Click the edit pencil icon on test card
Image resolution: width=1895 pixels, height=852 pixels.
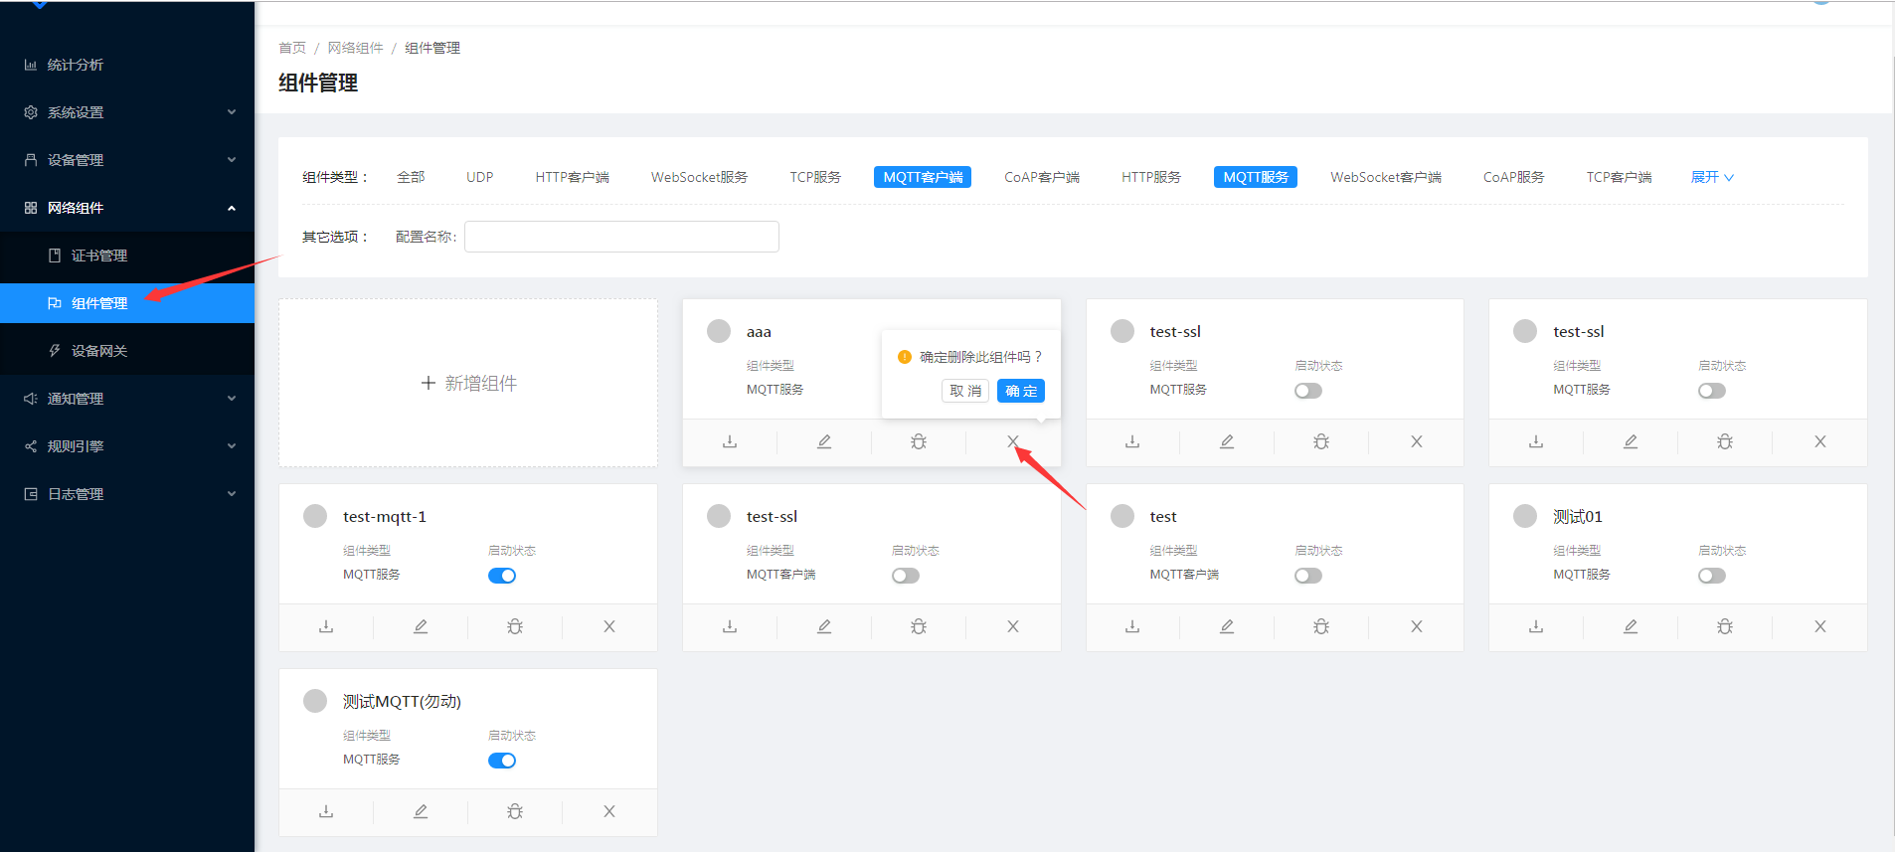click(1227, 626)
